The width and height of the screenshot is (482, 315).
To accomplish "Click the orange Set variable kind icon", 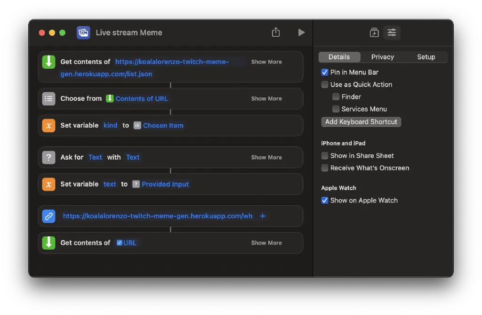I will tap(48, 126).
